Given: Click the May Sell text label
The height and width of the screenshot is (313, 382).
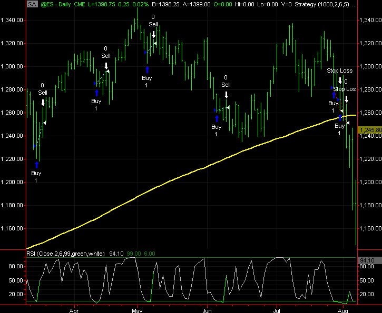Looking at the screenshot, I should point(153,24).
